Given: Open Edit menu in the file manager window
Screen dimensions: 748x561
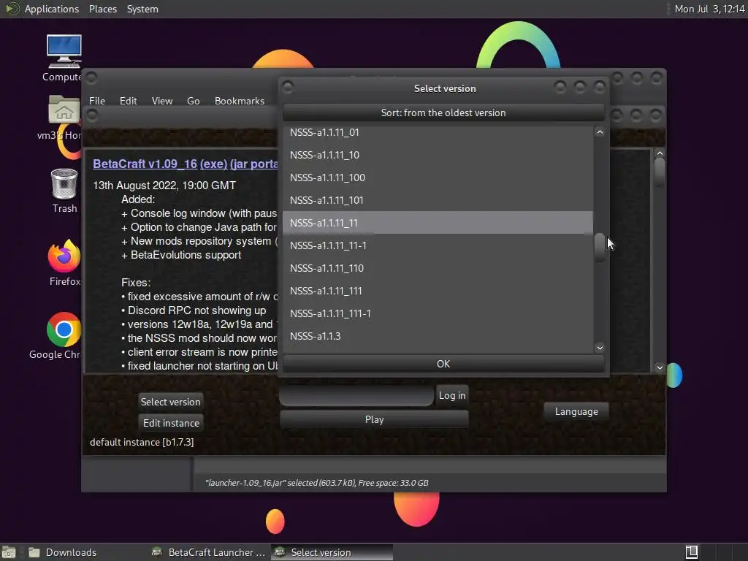Looking at the screenshot, I should pyautogui.click(x=129, y=101).
